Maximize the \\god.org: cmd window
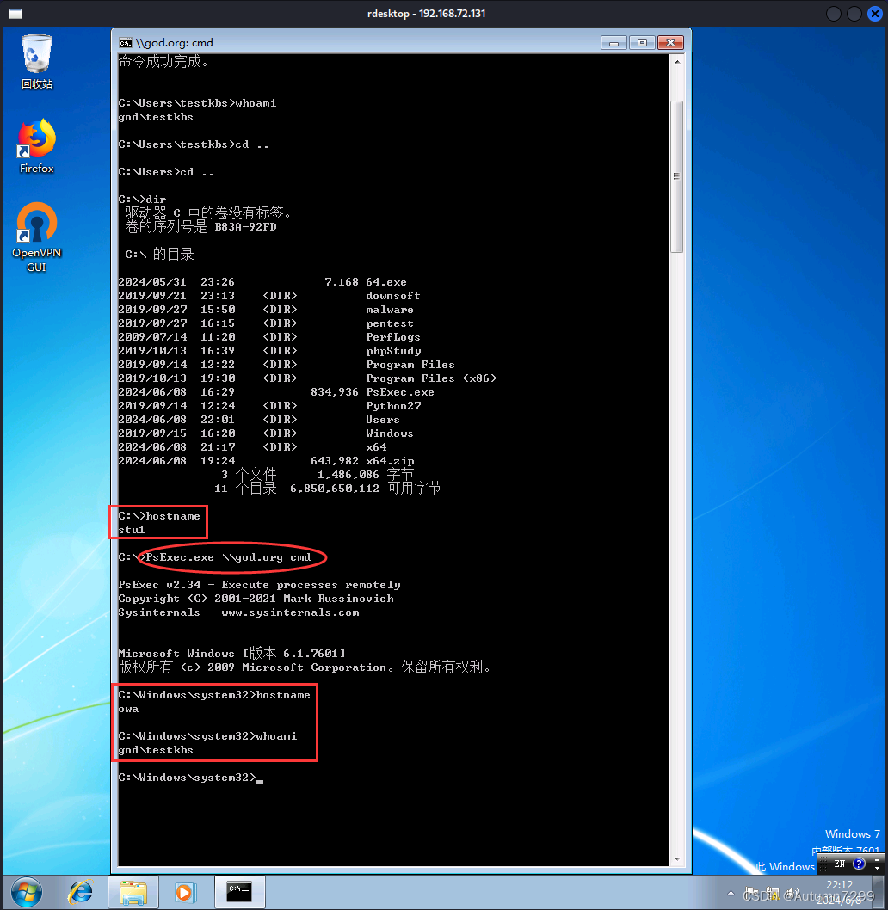Screen dimensions: 888x910 tap(642, 43)
